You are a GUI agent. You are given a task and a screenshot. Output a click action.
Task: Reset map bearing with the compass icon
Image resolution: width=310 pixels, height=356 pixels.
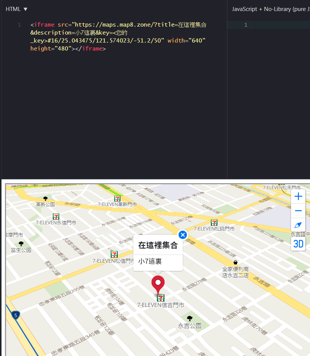tap(299, 225)
